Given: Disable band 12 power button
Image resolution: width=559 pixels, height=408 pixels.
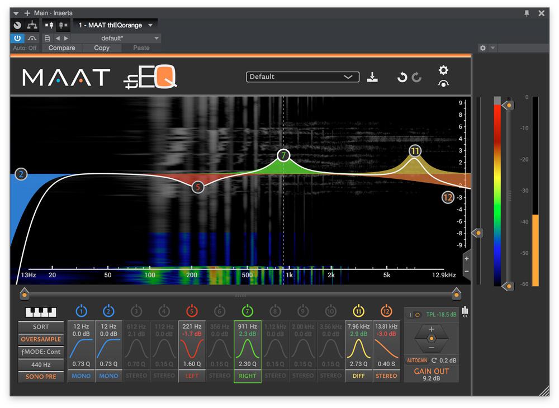Looking at the screenshot, I should tap(386, 311).
